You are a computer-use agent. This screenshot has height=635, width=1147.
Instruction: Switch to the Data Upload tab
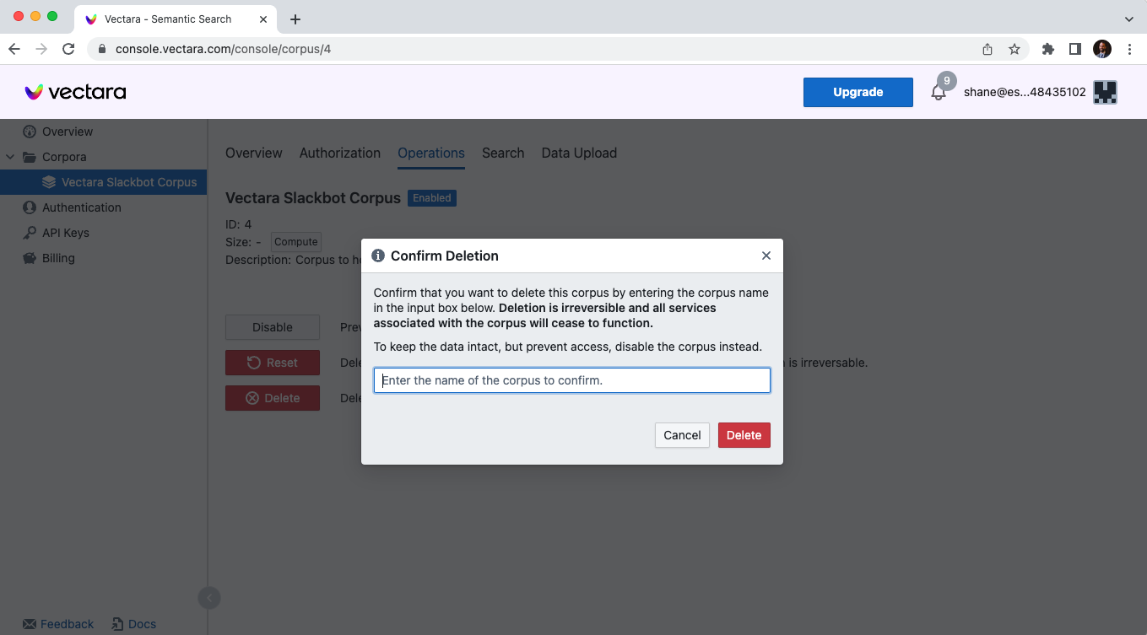[579, 153]
